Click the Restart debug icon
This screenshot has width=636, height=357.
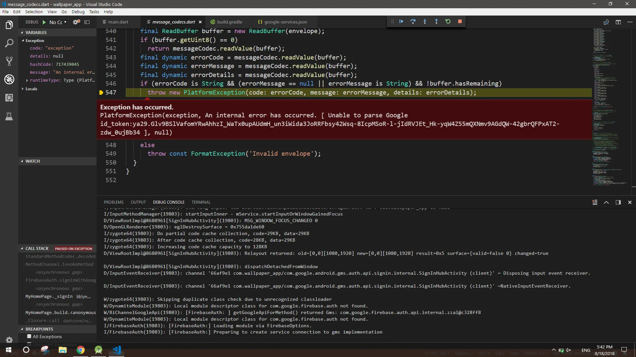coord(448,21)
